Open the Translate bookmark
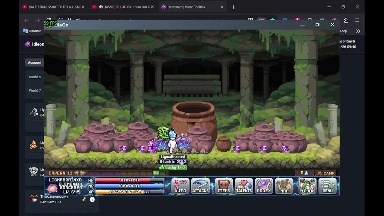Screen dimensions: 384x216 click(32, 31)
